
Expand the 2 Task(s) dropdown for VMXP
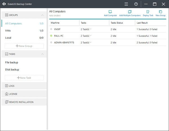click(x=90, y=29)
